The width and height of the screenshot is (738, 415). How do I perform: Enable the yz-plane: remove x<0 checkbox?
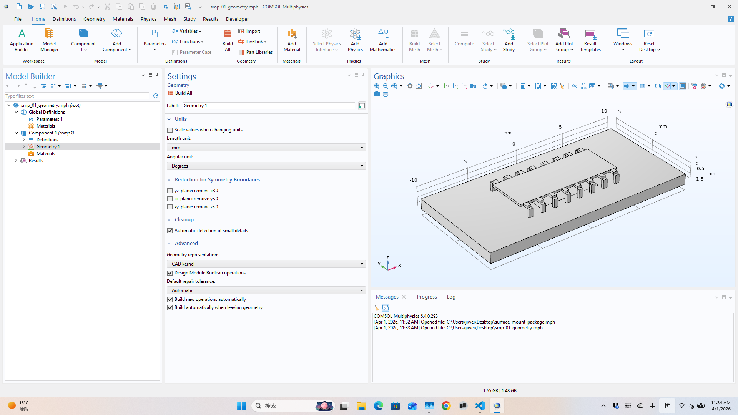coord(170,191)
